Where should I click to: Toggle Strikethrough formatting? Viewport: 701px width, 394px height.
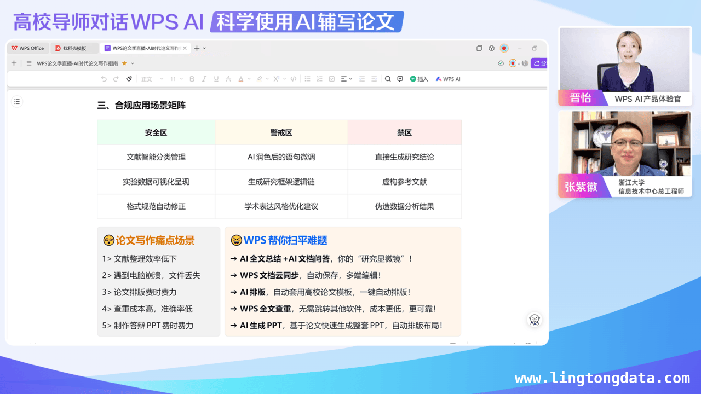(228, 79)
